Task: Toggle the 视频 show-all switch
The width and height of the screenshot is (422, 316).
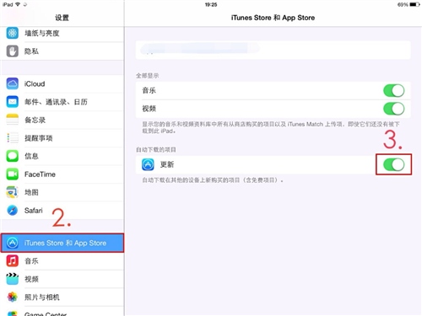Action: [394, 109]
